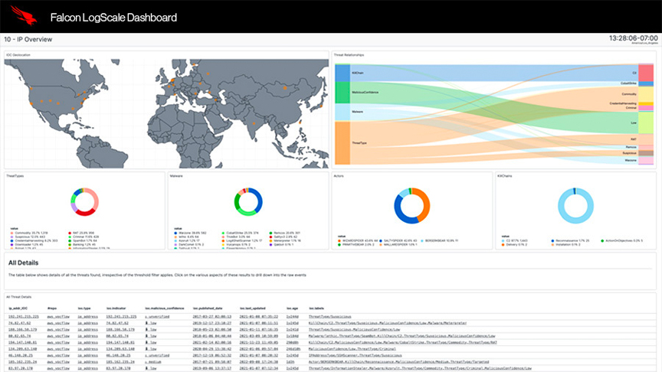Click the BERSERKBEAR legend entry
This screenshot has width=662, height=372.
[439, 241]
